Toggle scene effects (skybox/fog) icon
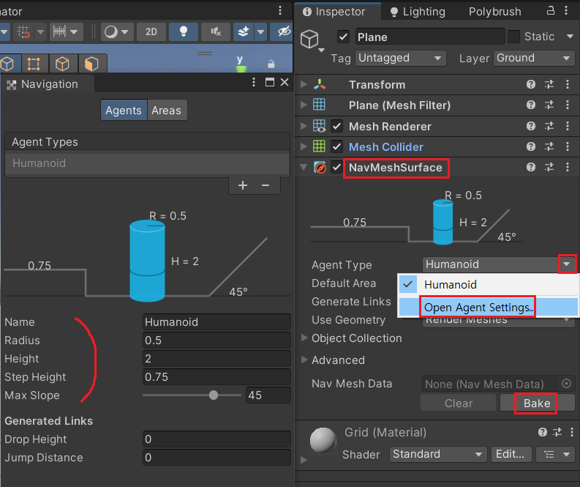 pyautogui.click(x=244, y=31)
